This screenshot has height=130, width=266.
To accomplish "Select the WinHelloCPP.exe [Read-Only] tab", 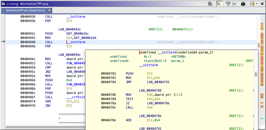I will [25, 10].
